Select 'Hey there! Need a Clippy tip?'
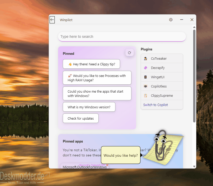 point(91,64)
